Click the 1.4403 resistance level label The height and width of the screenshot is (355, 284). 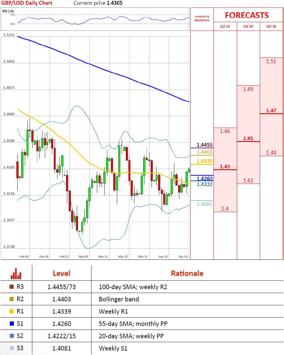[204, 152]
